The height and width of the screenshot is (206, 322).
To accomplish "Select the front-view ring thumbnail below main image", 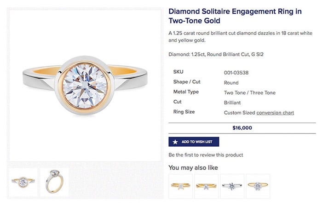I will point(23,183).
